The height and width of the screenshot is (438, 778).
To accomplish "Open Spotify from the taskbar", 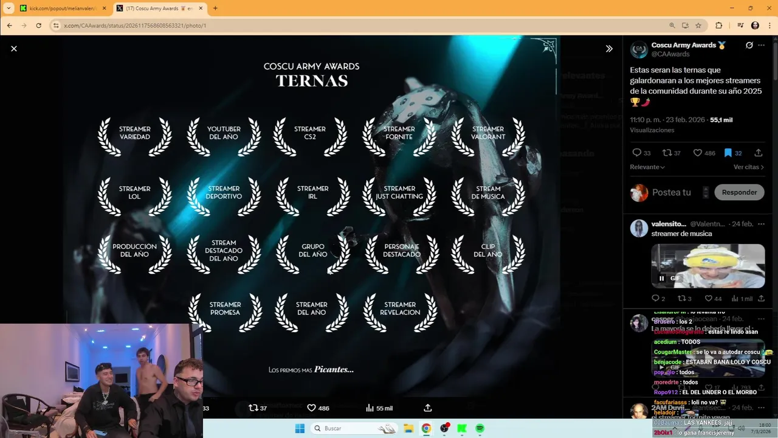I will pyautogui.click(x=480, y=428).
